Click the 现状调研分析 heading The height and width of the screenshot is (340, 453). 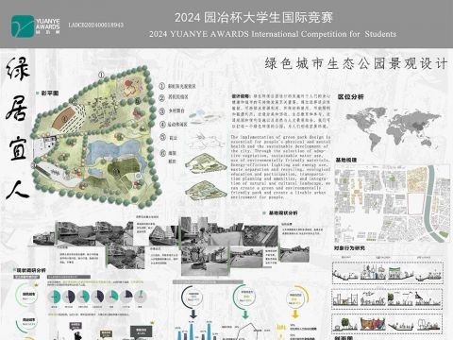(31, 270)
